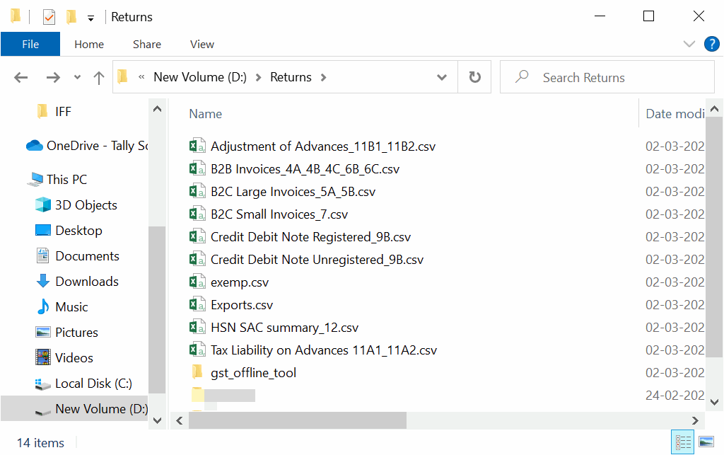Go back with the left arrow button
Screen dimensions: 724x455
pos(21,77)
